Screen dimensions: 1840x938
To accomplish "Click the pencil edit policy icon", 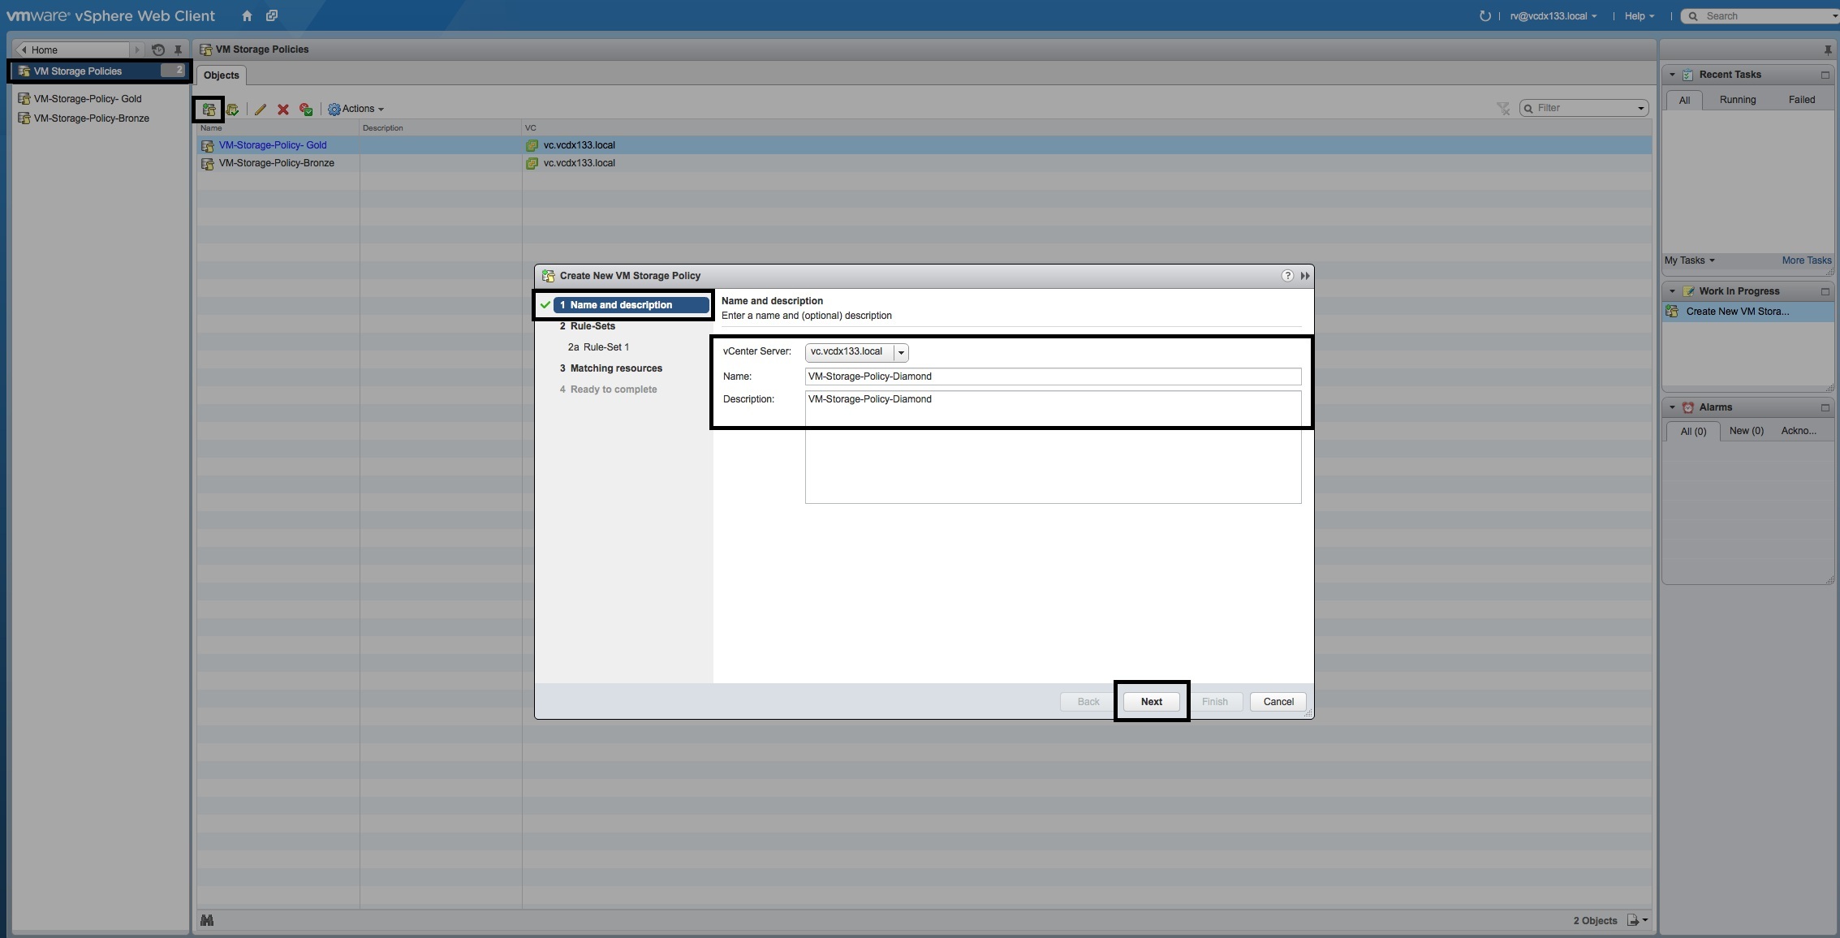I will pos(261,110).
